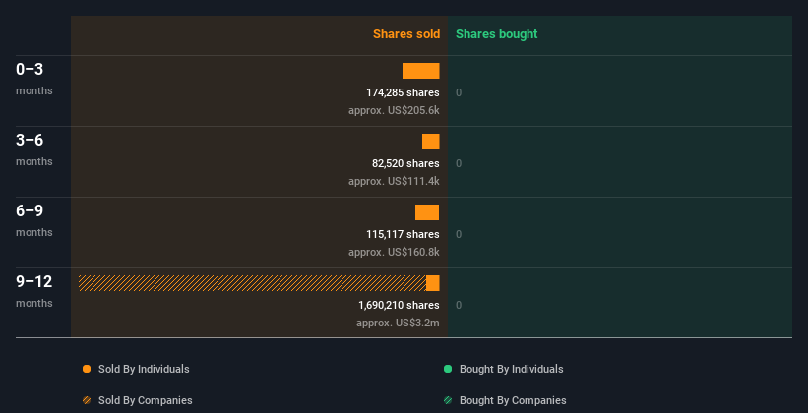Click the Shares bought column header

coord(497,34)
